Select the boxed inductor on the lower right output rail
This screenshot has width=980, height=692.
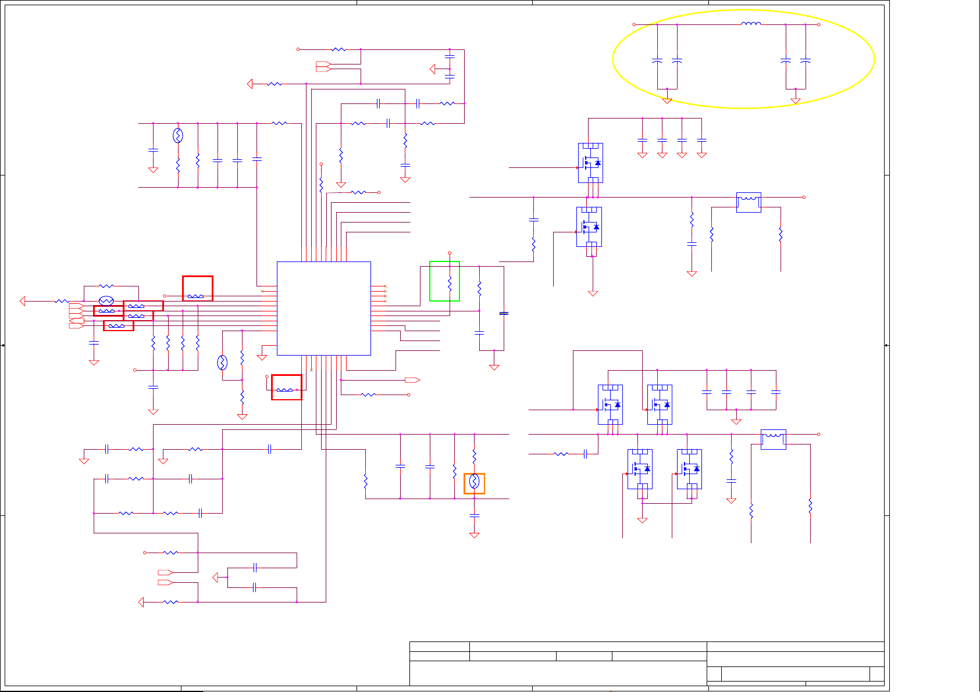[774, 439]
